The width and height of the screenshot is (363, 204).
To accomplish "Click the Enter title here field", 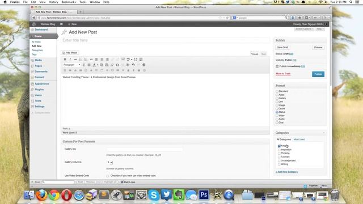I will pyautogui.click(x=165, y=40).
